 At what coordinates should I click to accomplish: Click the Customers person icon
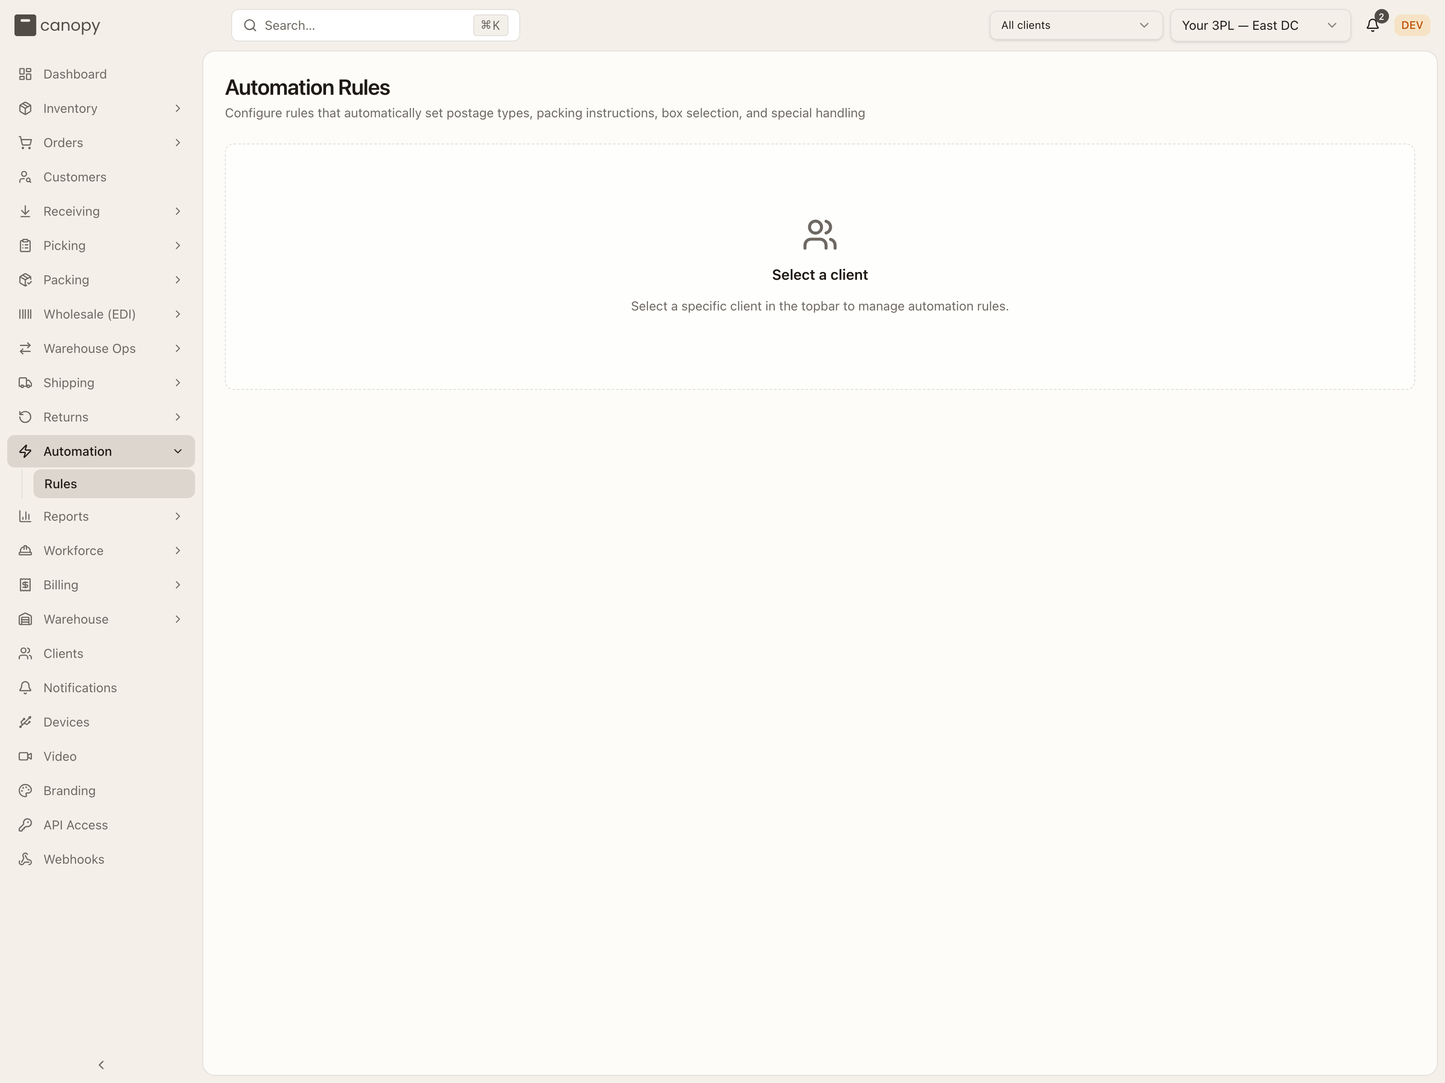pyautogui.click(x=25, y=177)
